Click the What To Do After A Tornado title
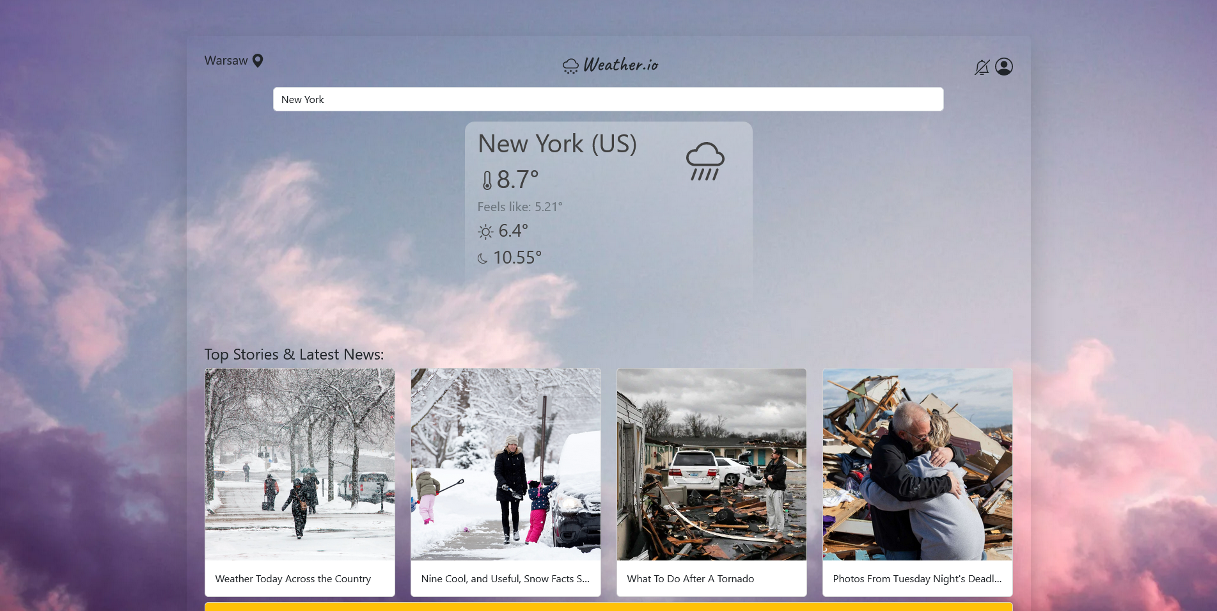This screenshot has height=611, width=1217. tap(691, 578)
